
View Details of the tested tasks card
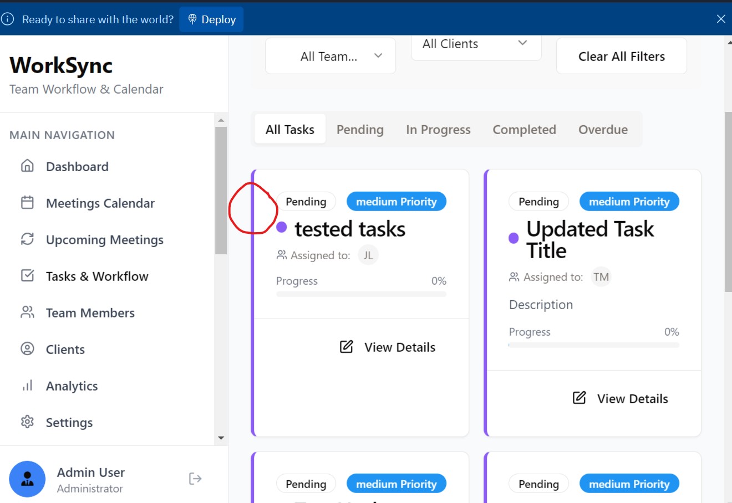click(x=388, y=347)
